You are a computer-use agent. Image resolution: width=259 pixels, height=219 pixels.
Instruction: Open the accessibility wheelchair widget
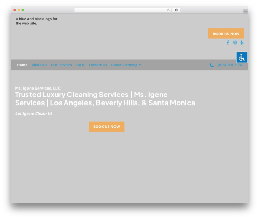[x=242, y=57]
